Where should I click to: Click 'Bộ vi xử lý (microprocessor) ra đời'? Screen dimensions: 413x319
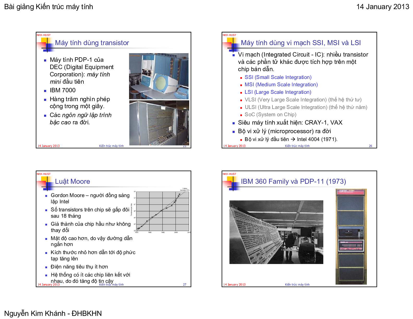284,131
